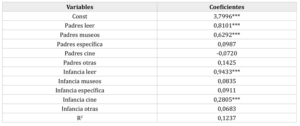Click the Coeficientes column header
Image resolution: width=300 pixels, height=126 pixels.
227,7
